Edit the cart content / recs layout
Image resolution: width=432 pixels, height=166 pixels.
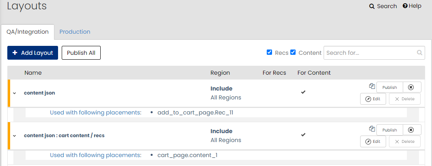[373, 142]
